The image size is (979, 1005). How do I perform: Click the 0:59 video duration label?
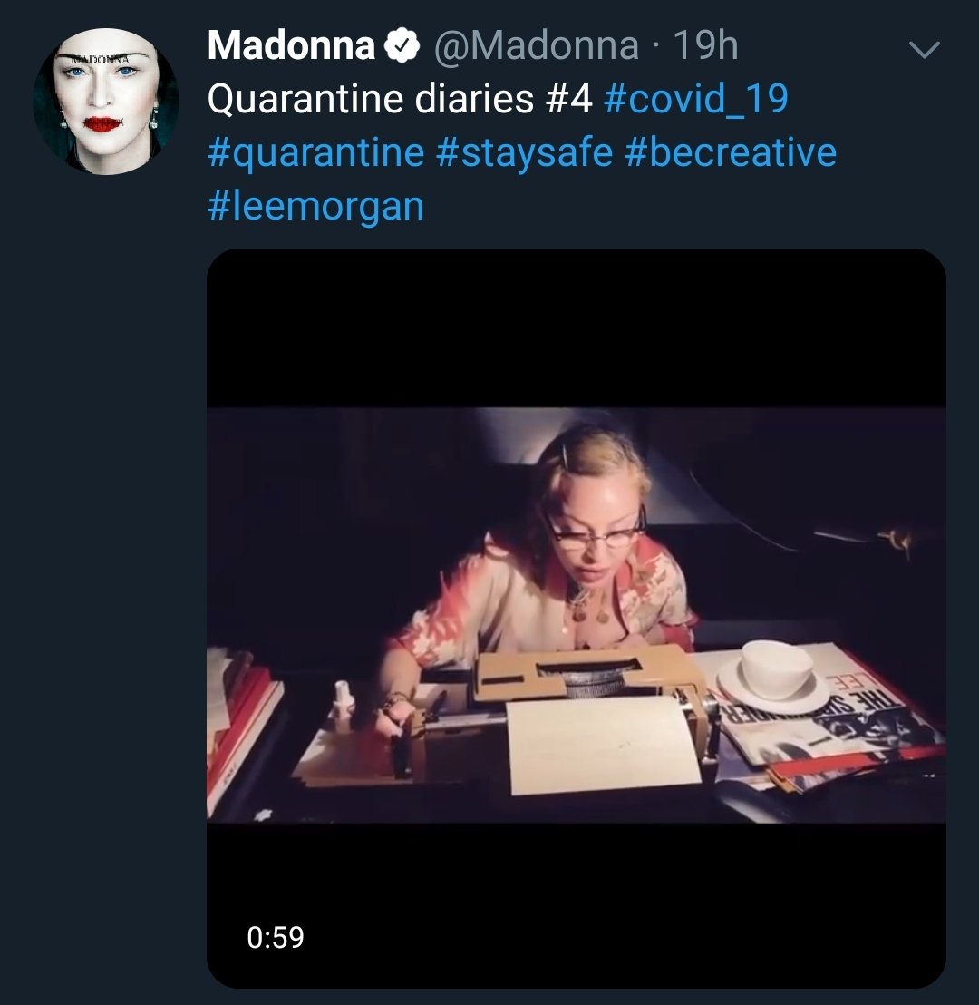[x=276, y=938]
